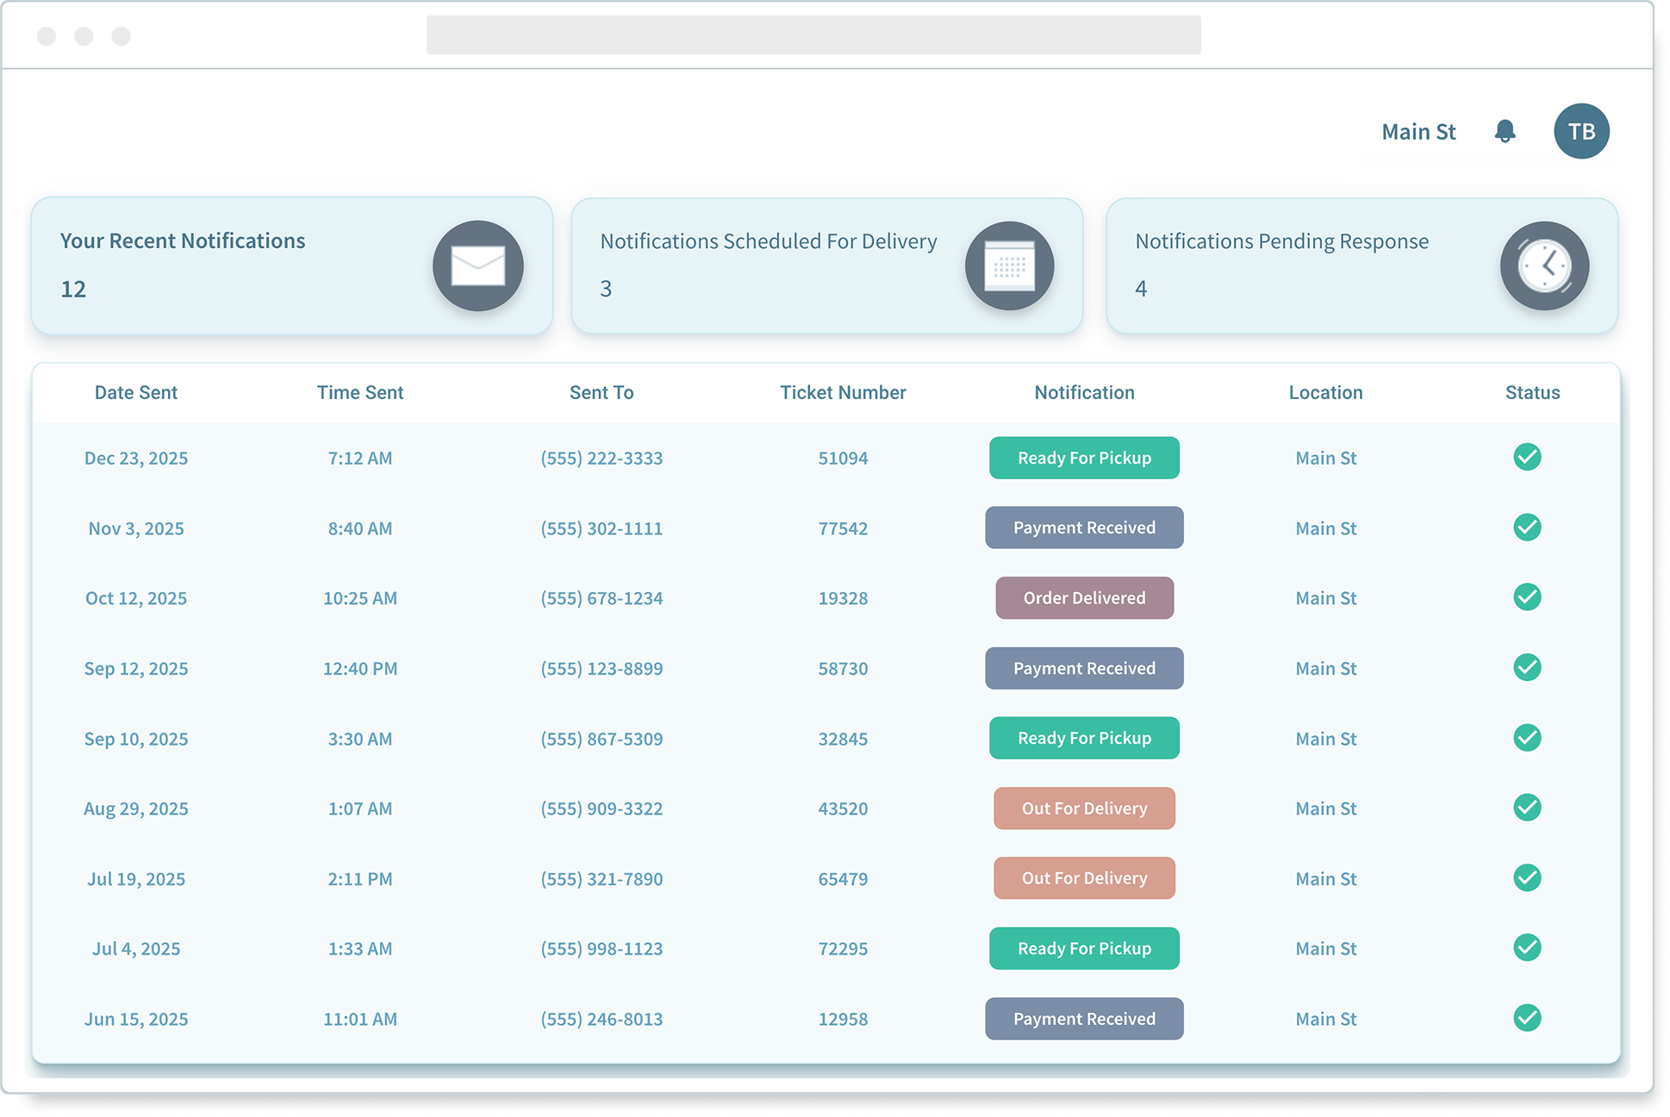Viewport: 1670px width, 1117px height.
Task: Click the browser address bar
Action: tap(813, 35)
